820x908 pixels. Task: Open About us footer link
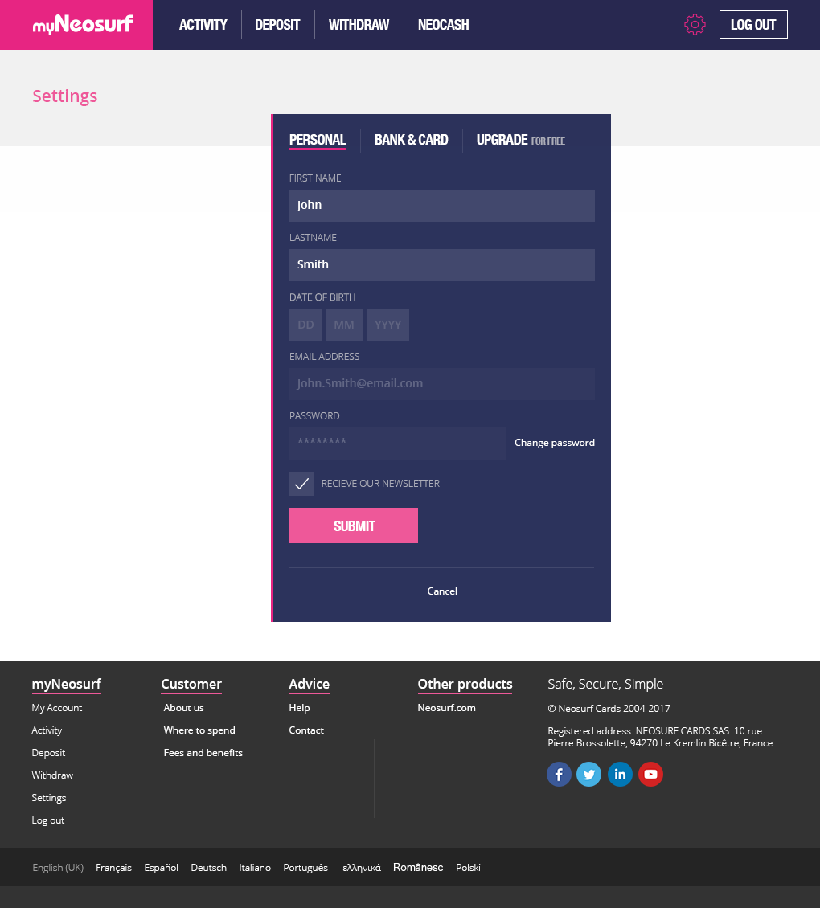(184, 708)
